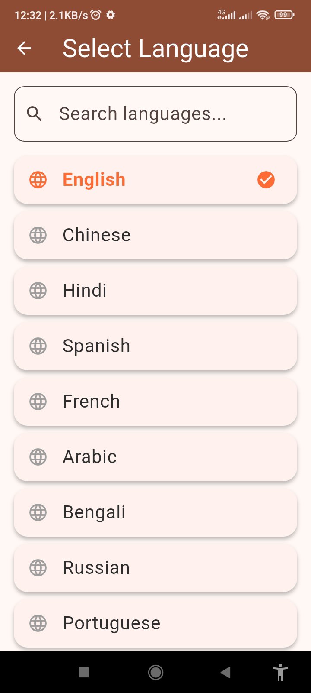The image size is (311, 693).
Task: Tap the Hindi language entry
Action: pyautogui.click(x=155, y=291)
